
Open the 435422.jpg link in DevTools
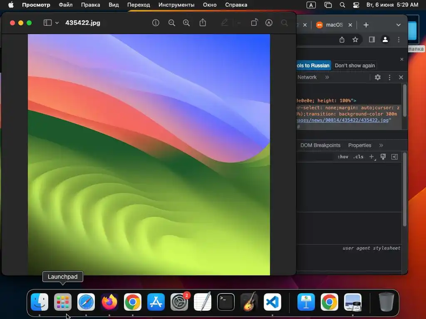click(x=343, y=120)
